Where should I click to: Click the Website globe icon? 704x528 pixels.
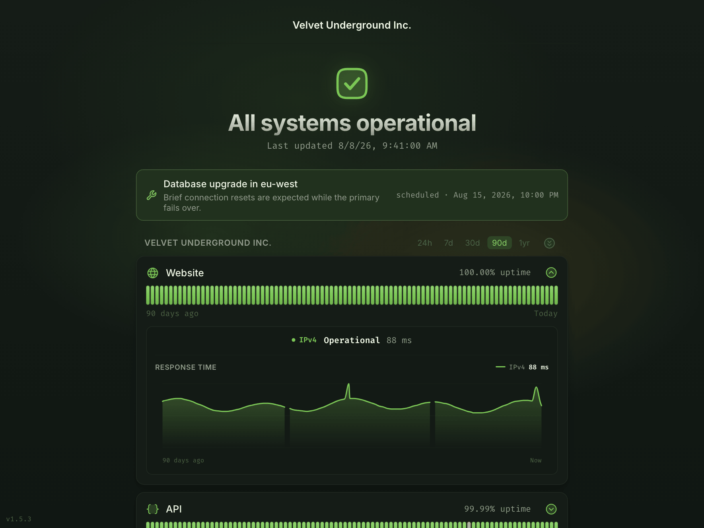(153, 273)
